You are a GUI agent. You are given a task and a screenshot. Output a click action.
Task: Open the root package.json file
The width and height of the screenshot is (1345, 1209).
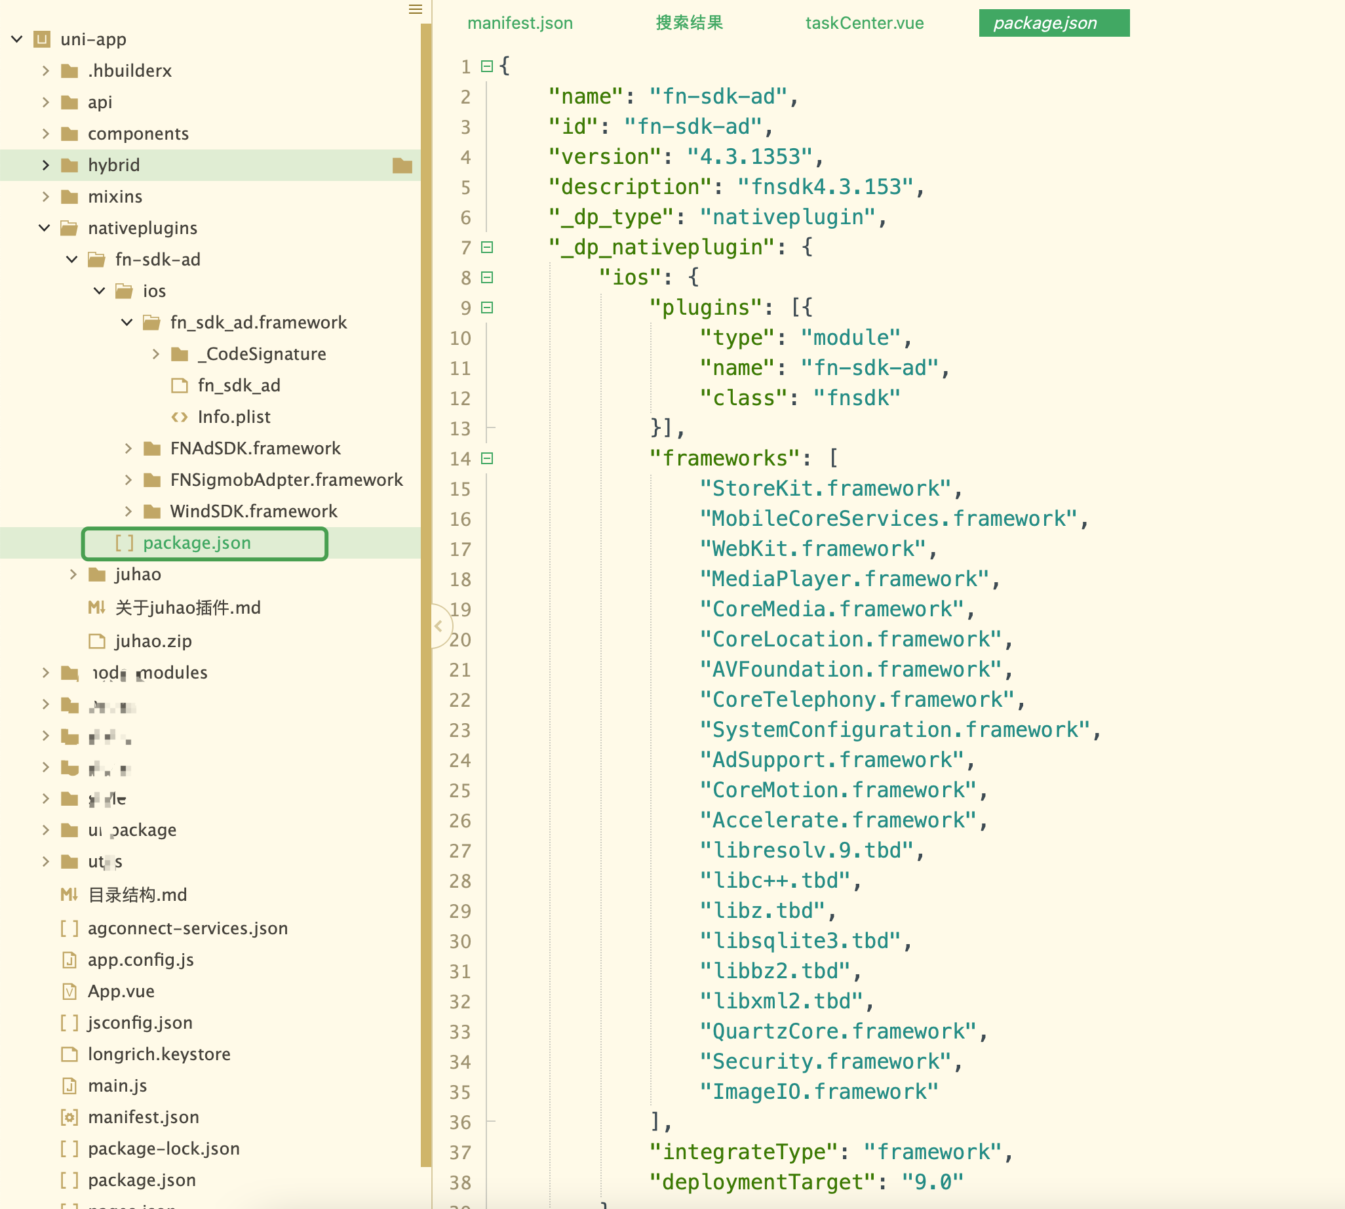click(142, 1180)
